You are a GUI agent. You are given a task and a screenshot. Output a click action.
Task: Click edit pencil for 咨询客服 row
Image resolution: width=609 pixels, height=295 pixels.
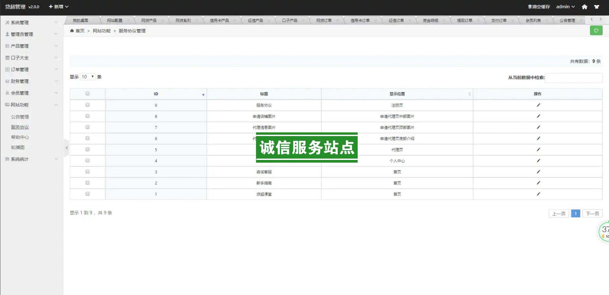538,172
